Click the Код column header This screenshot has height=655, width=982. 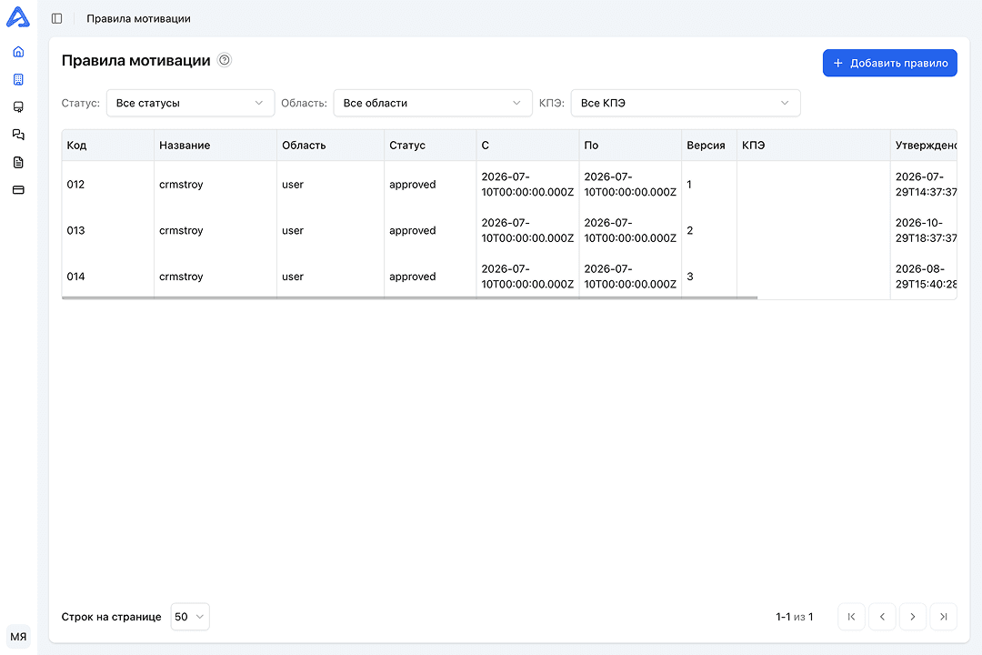[107, 146]
